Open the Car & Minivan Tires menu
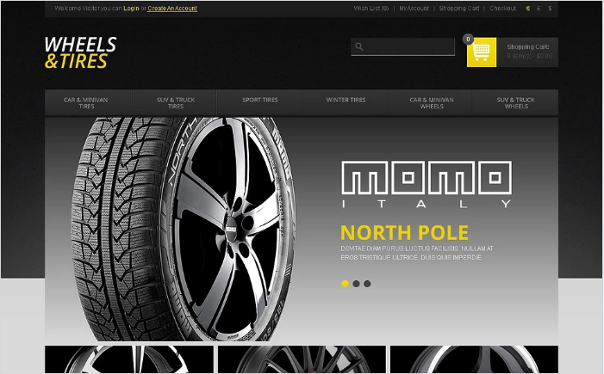 [86, 102]
